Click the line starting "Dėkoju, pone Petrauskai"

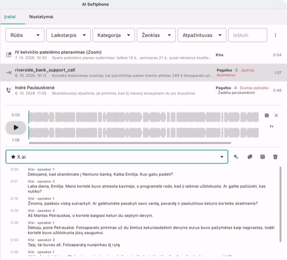tap(151, 230)
